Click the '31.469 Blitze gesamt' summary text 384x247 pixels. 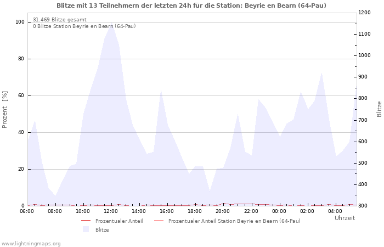pos(59,20)
